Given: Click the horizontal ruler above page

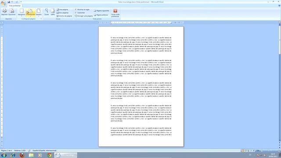Looking at the screenshot, I should (141, 22).
